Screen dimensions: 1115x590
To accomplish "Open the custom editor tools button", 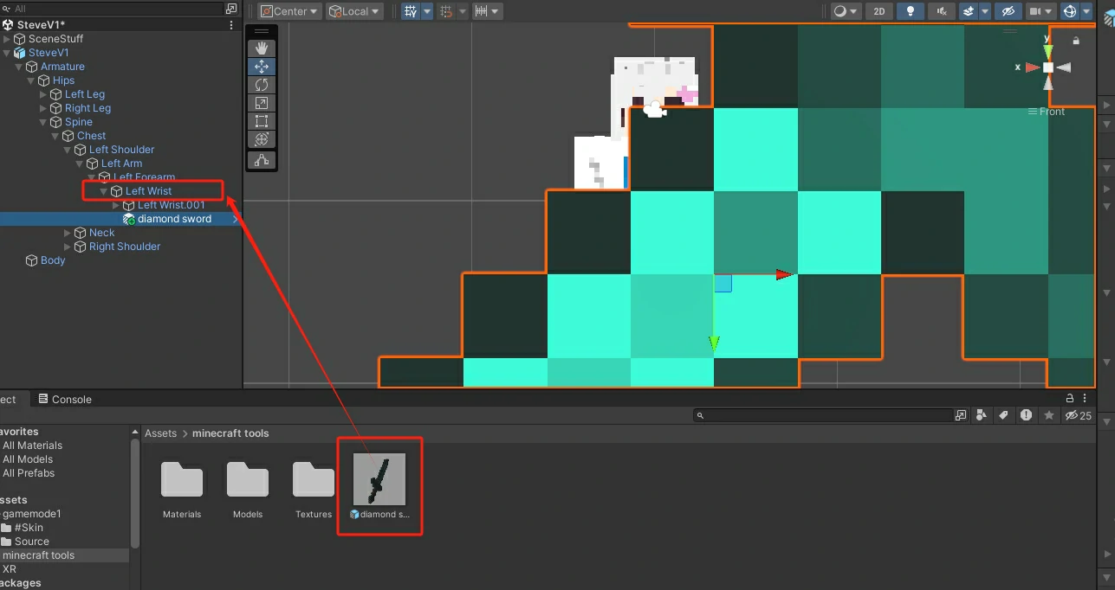I will (262, 160).
